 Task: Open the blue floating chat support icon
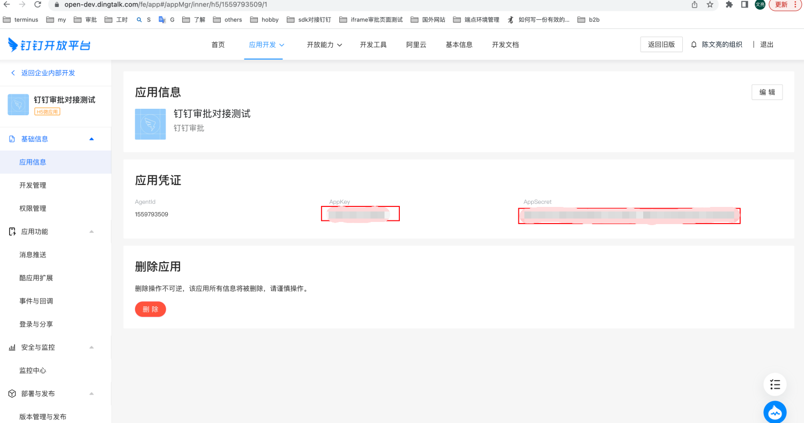click(x=775, y=412)
